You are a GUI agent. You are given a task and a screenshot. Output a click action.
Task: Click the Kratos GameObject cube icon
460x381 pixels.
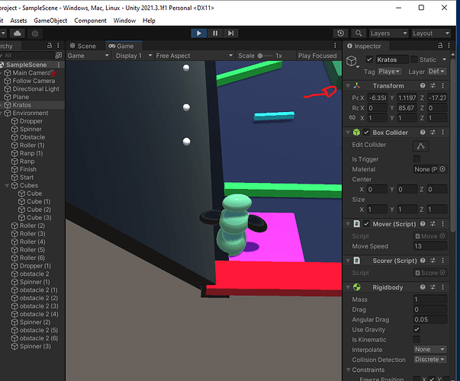(x=352, y=61)
